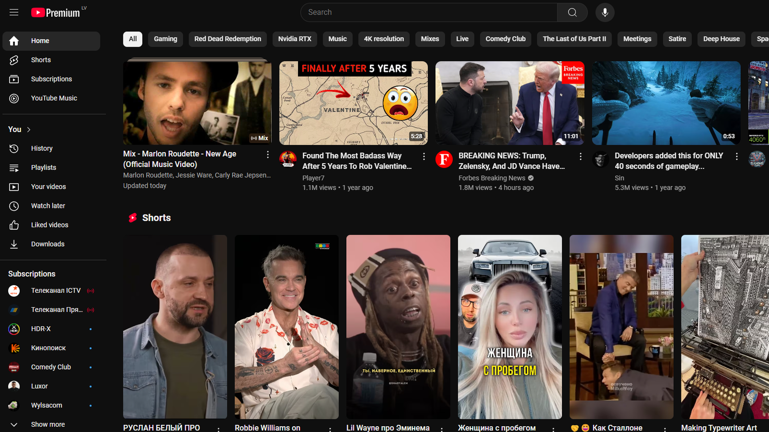Play the Как Сталлоне short thumbnail

coord(621,327)
